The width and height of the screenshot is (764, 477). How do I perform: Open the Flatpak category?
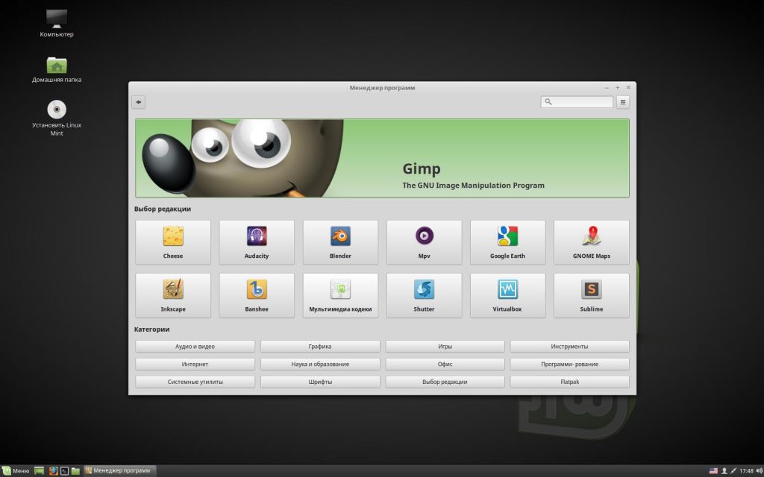569,382
